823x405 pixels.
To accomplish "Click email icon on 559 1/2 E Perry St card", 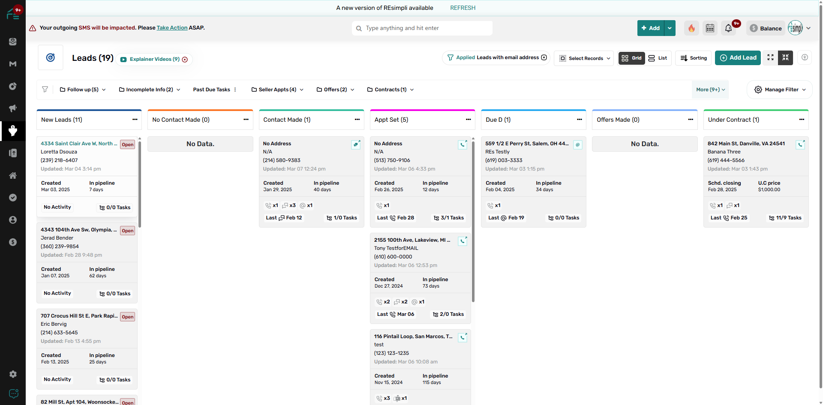I will [578, 144].
